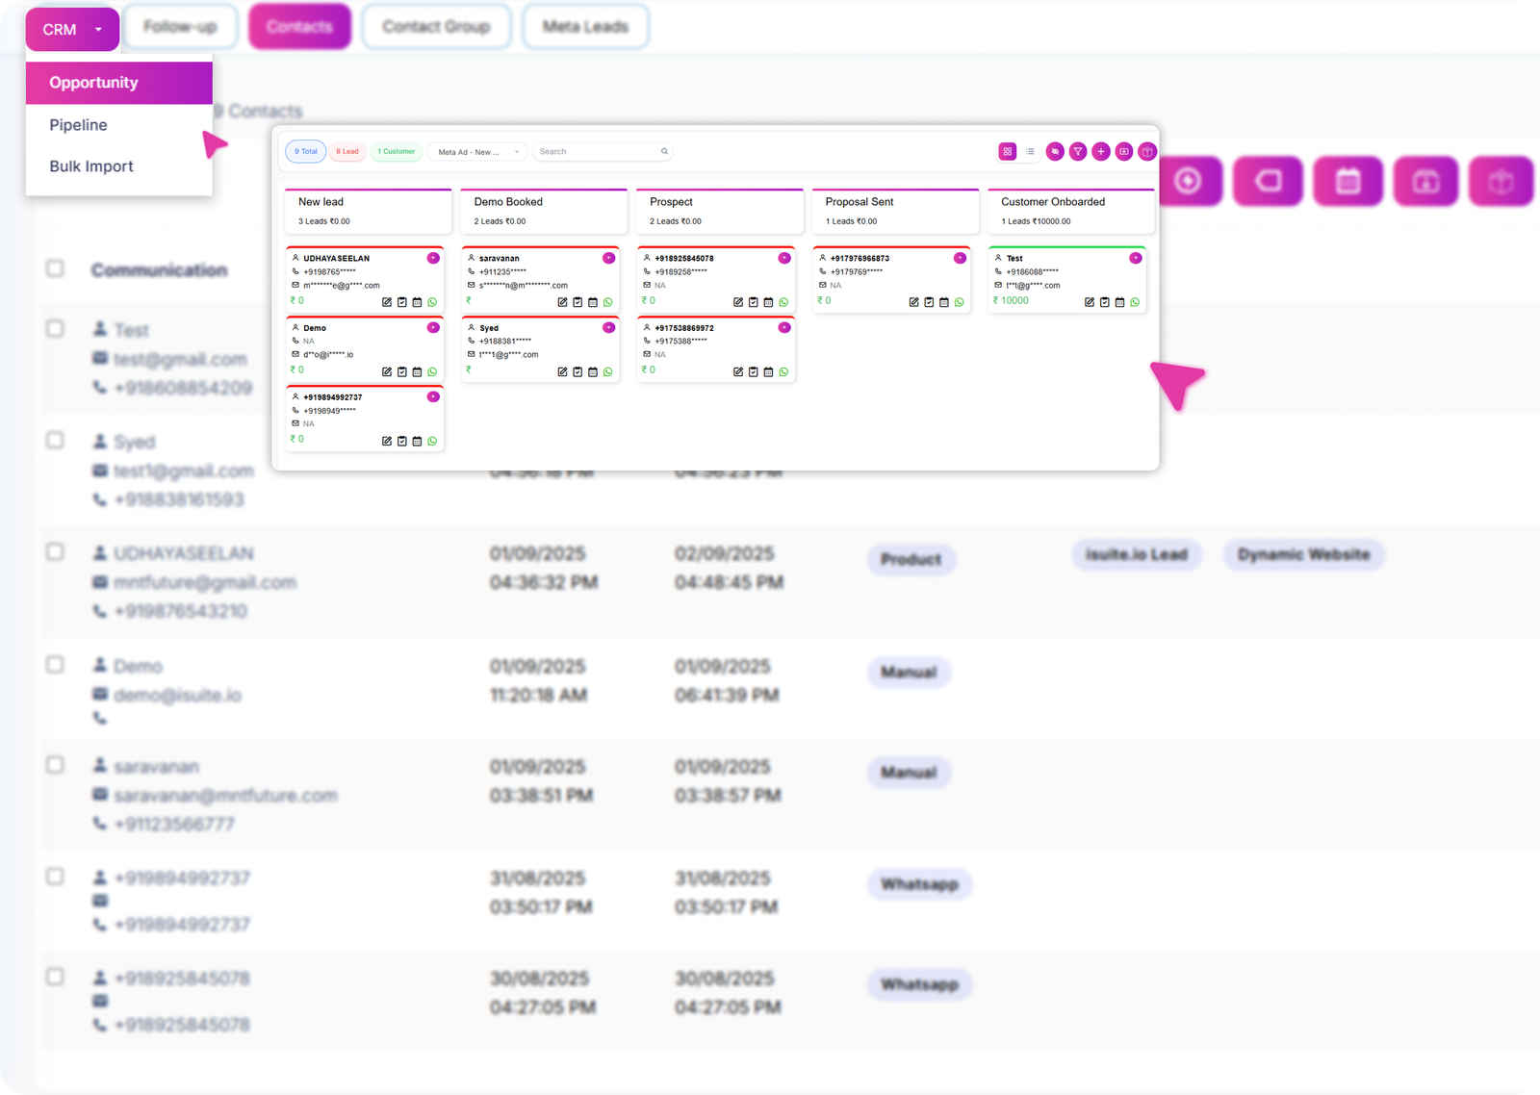
Task: Click the 1 Customer filter pill
Action: click(396, 151)
